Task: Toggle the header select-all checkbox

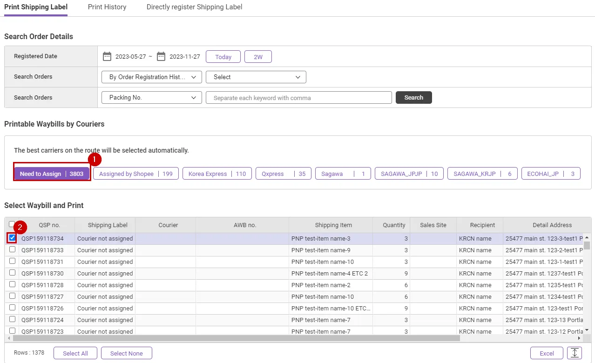Action: click(12, 224)
